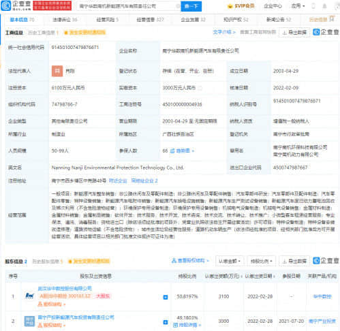
Task: Open 股权结构 icon under second shareholder
Action: 51,325
